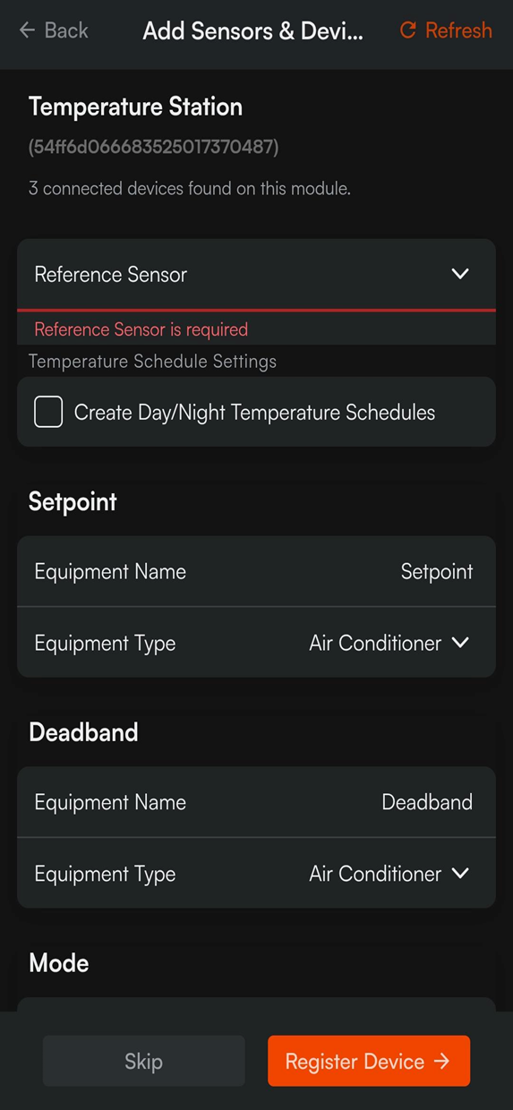Edit the Deadband Equipment Name field
513x1110 pixels.
click(x=256, y=802)
